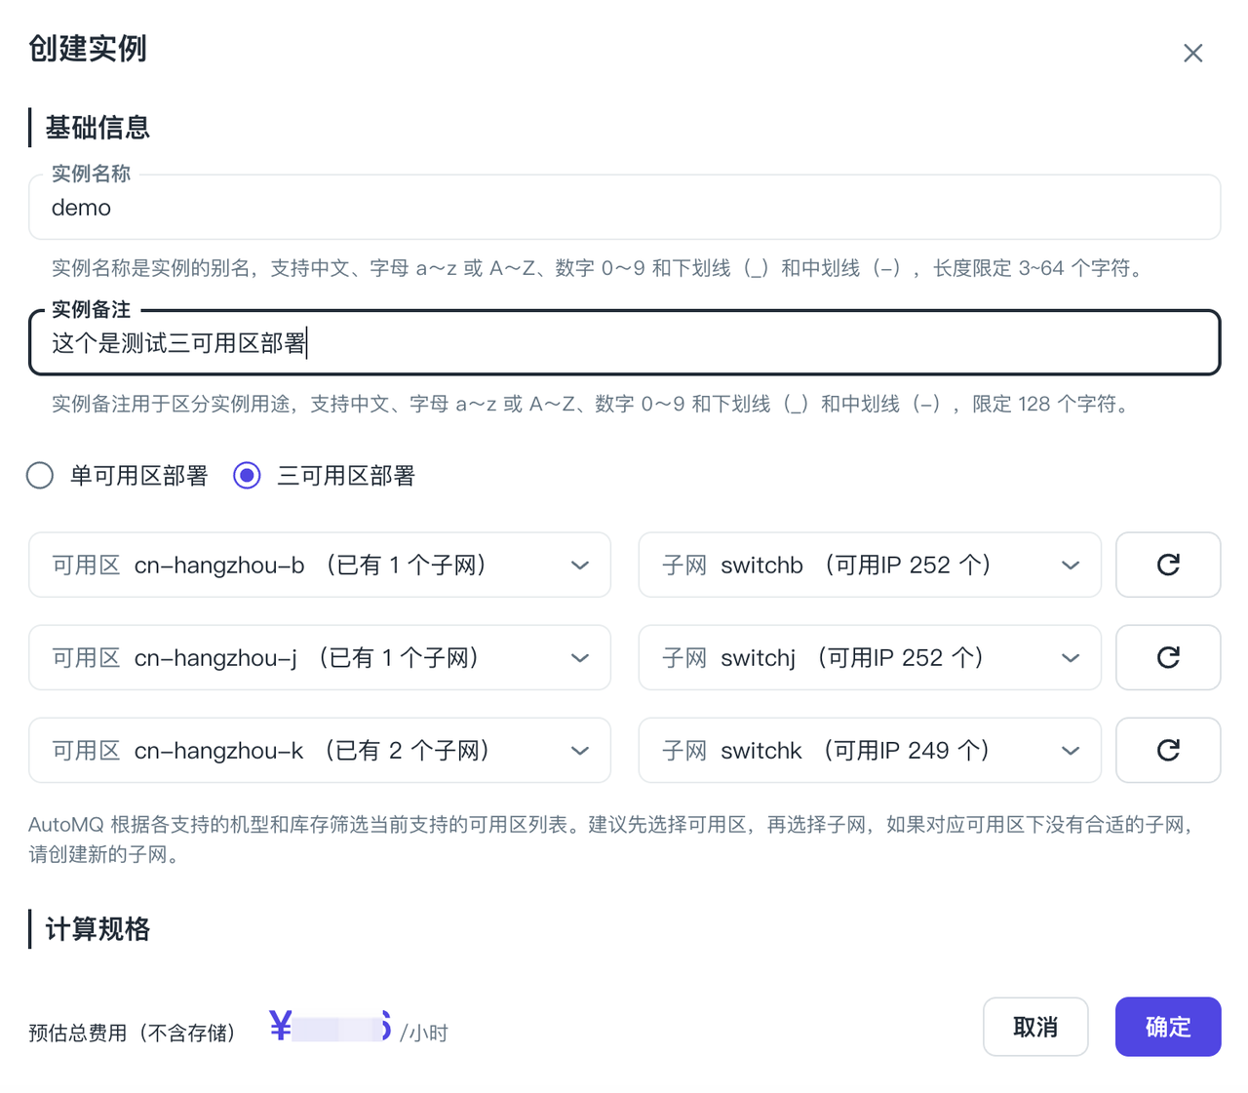Refresh subnets in the switchj row

click(x=1167, y=657)
